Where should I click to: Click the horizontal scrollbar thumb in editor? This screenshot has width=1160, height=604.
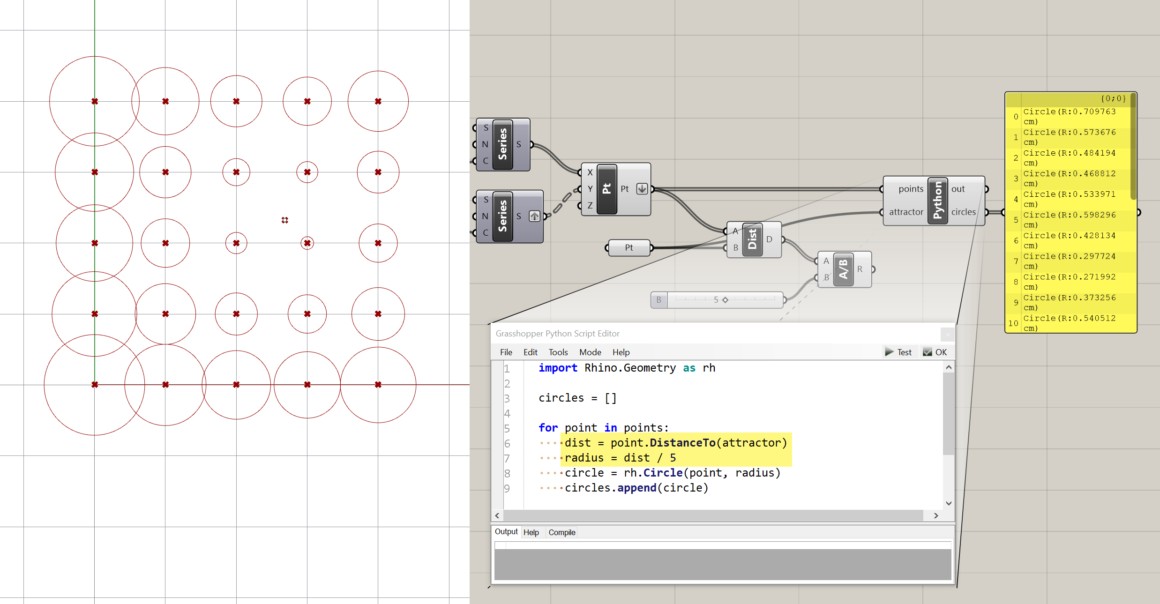coord(713,515)
